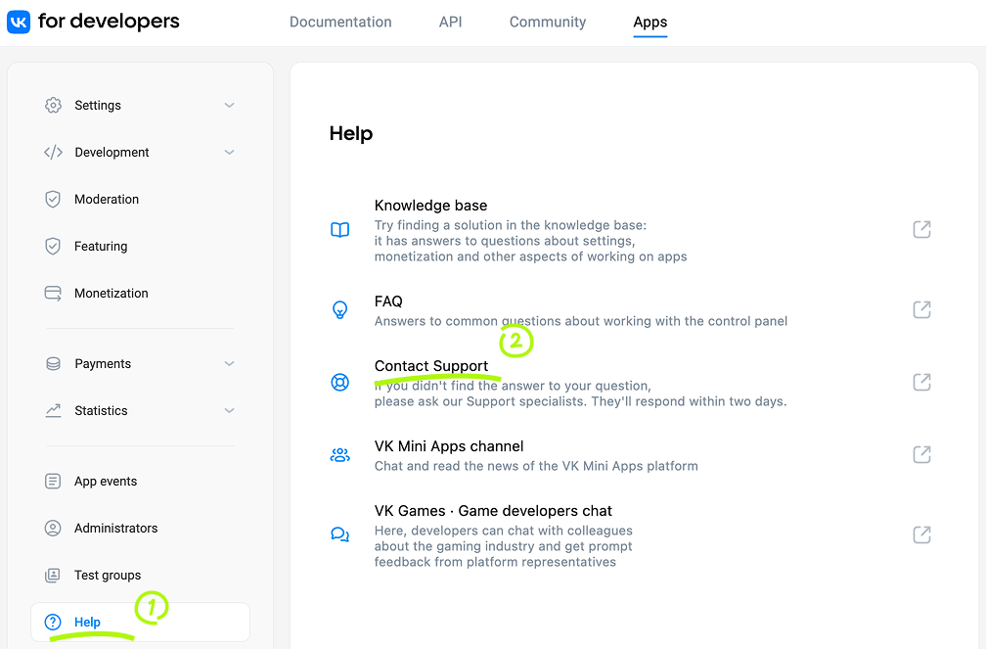Click 'Chat and read the news' description
This screenshot has height=649, width=986.
coord(536,466)
